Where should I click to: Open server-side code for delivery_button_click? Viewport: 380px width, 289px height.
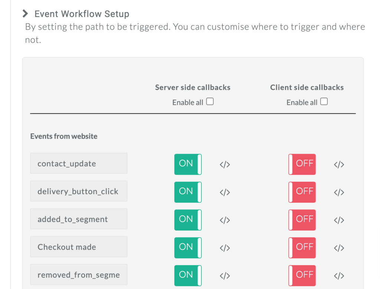[x=225, y=192]
